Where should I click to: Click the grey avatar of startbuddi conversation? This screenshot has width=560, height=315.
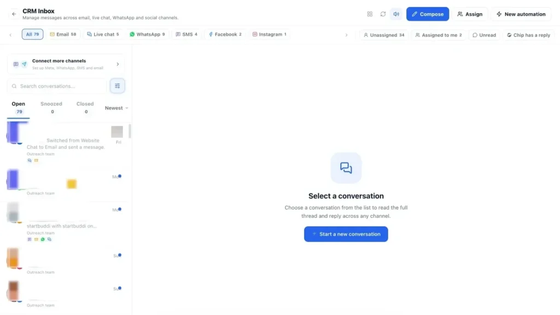tap(13, 212)
